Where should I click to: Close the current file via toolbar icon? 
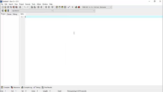(13, 7)
